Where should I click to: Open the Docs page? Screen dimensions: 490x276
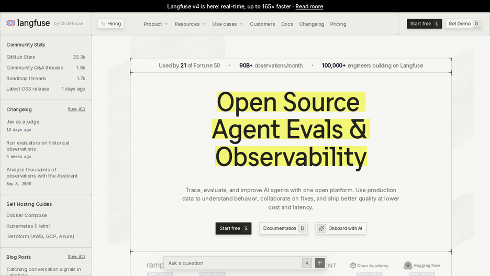pyautogui.click(x=287, y=24)
